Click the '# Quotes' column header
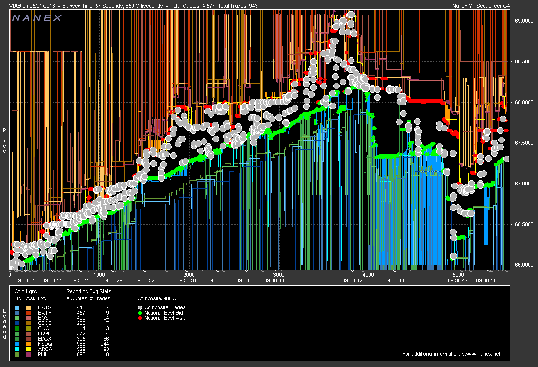This screenshot has height=367, width=538. 77,298
